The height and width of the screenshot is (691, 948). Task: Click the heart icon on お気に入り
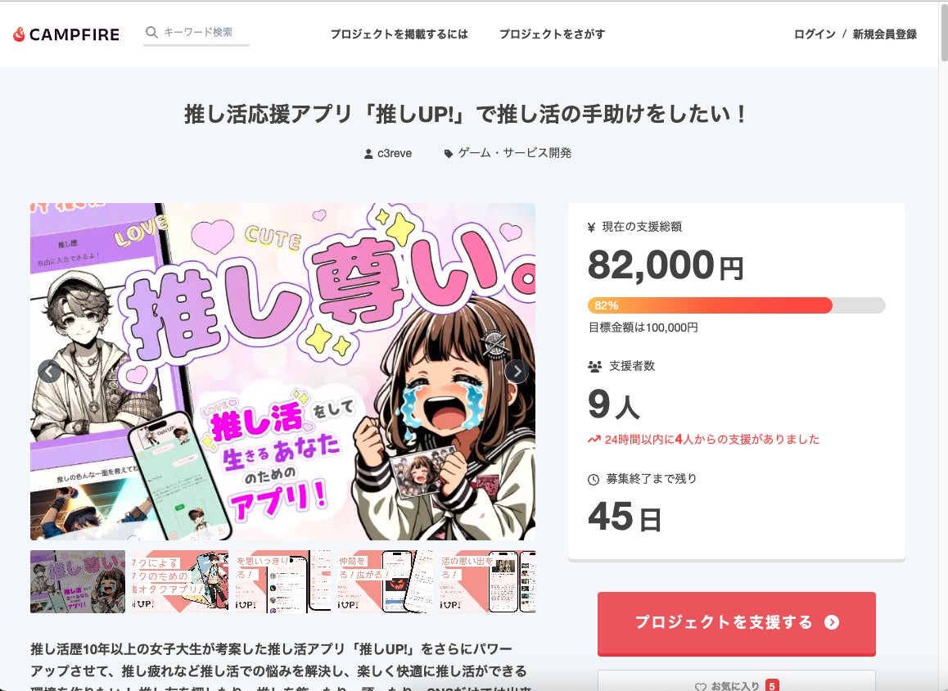[x=701, y=686]
